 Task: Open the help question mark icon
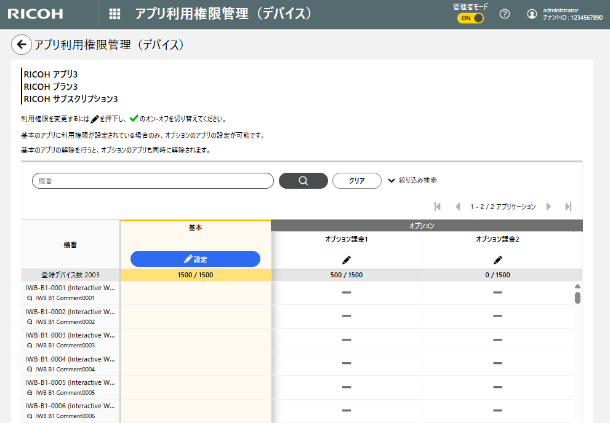[x=505, y=14]
